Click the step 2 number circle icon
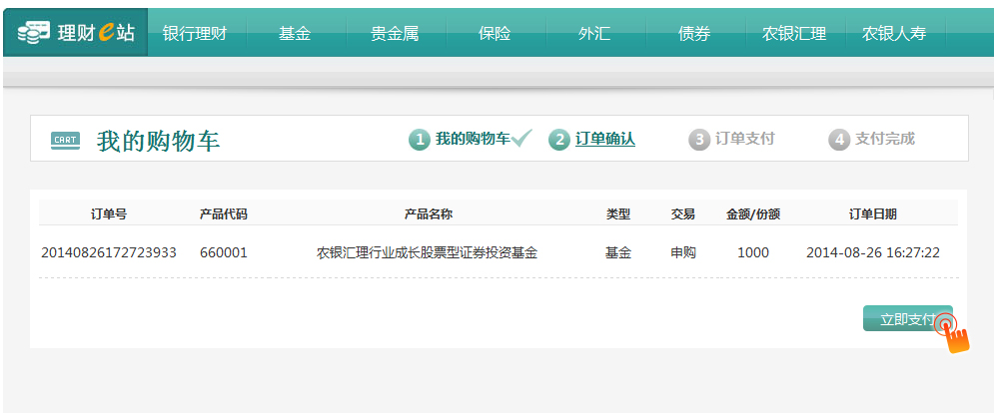Image resolution: width=996 pixels, height=413 pixels. [559, 140]
